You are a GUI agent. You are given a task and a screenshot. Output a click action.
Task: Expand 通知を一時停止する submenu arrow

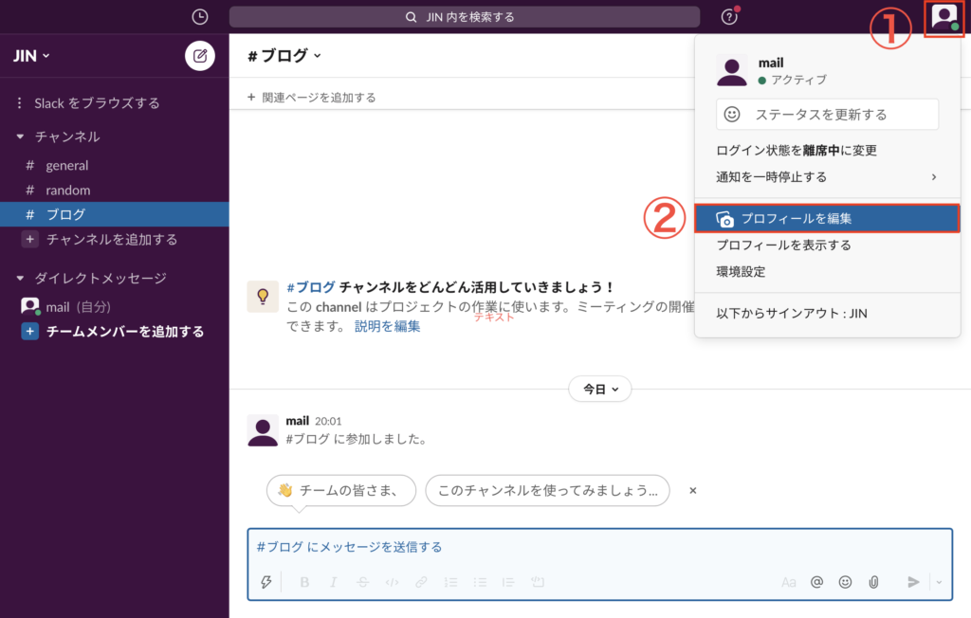click(x=934, y=177)
